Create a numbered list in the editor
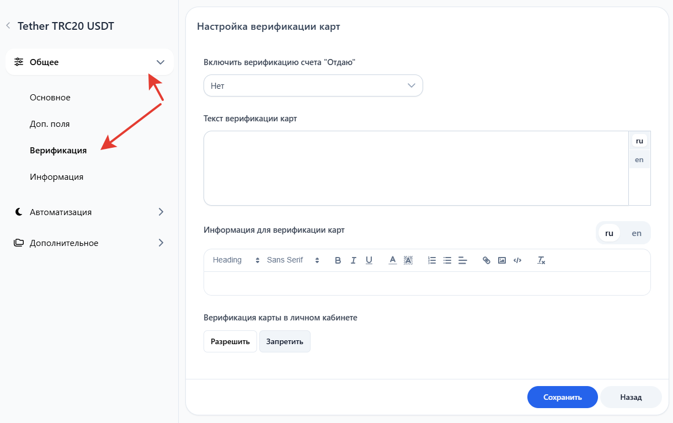This screenshot has width=673, height=423. (x=432, y=260)
